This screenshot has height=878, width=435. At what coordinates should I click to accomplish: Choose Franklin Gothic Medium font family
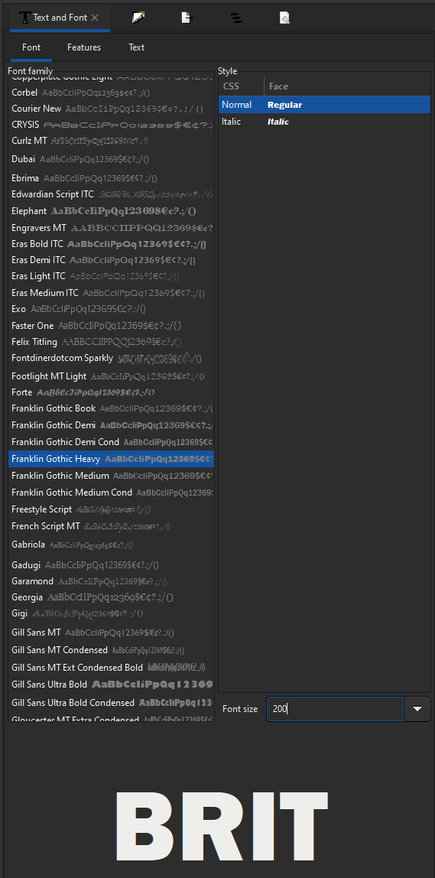pos(112,476)
